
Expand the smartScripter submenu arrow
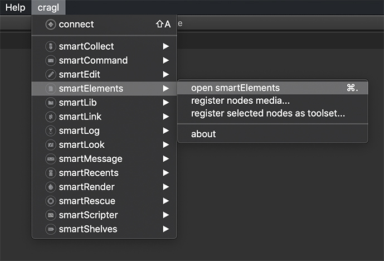(x=166, y=215)
